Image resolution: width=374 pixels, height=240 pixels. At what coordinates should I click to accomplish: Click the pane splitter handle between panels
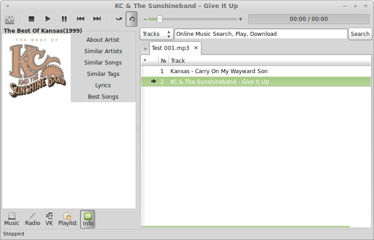138,128
